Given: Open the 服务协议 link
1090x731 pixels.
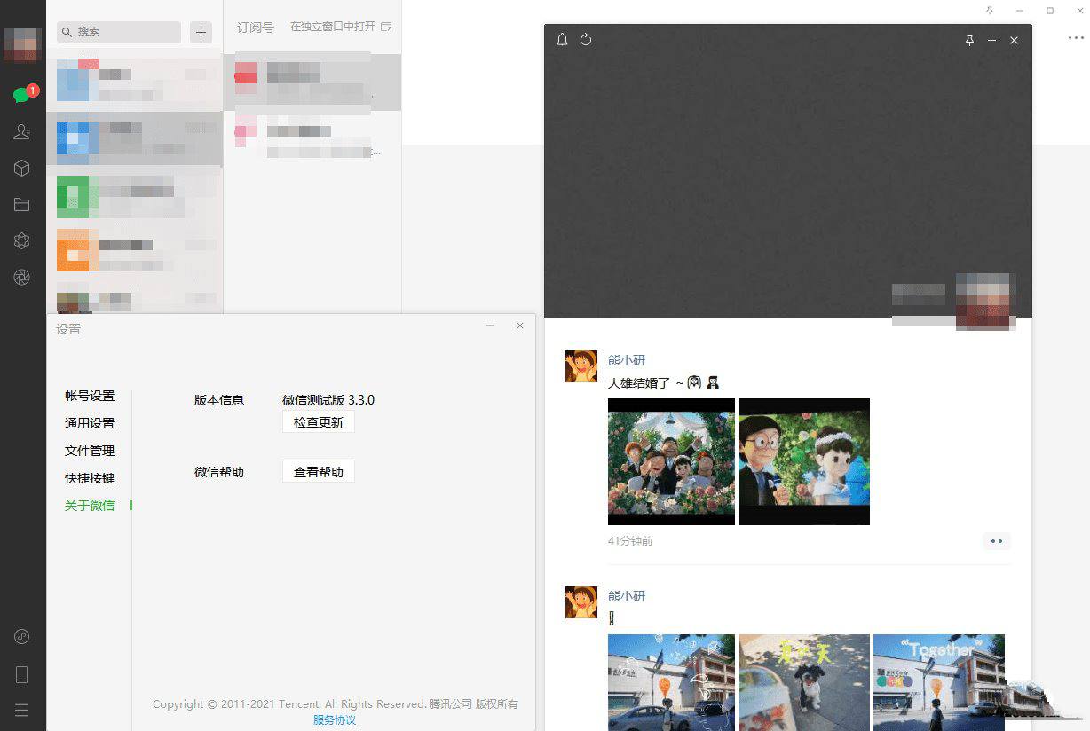Looking at the screenshot, I should pos(335,720).
